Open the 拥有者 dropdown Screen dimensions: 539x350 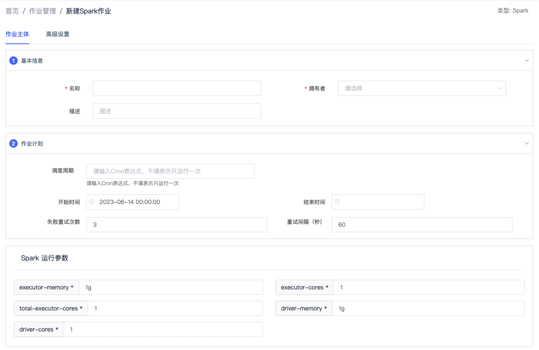click(x=422, y=88)
